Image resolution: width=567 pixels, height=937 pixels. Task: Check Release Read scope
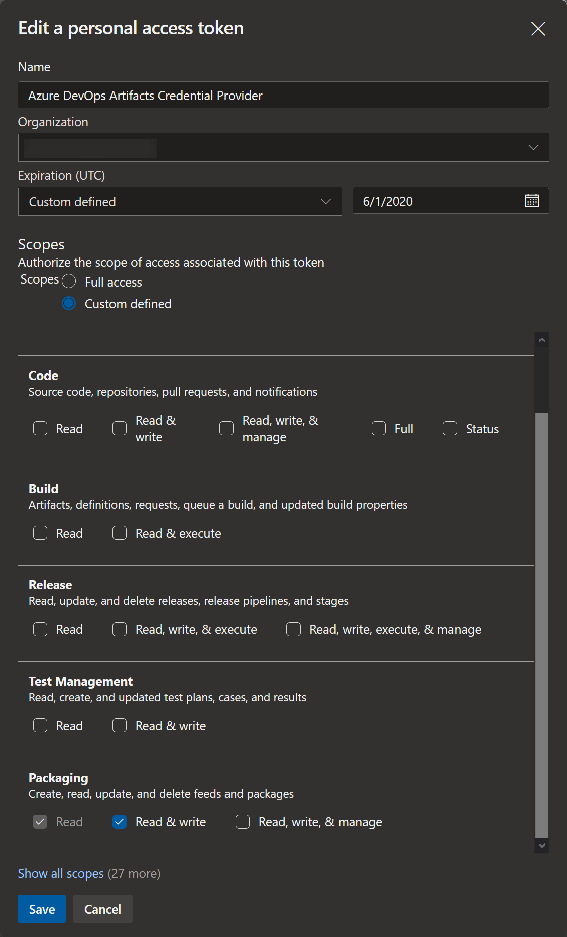click(40, 629)
